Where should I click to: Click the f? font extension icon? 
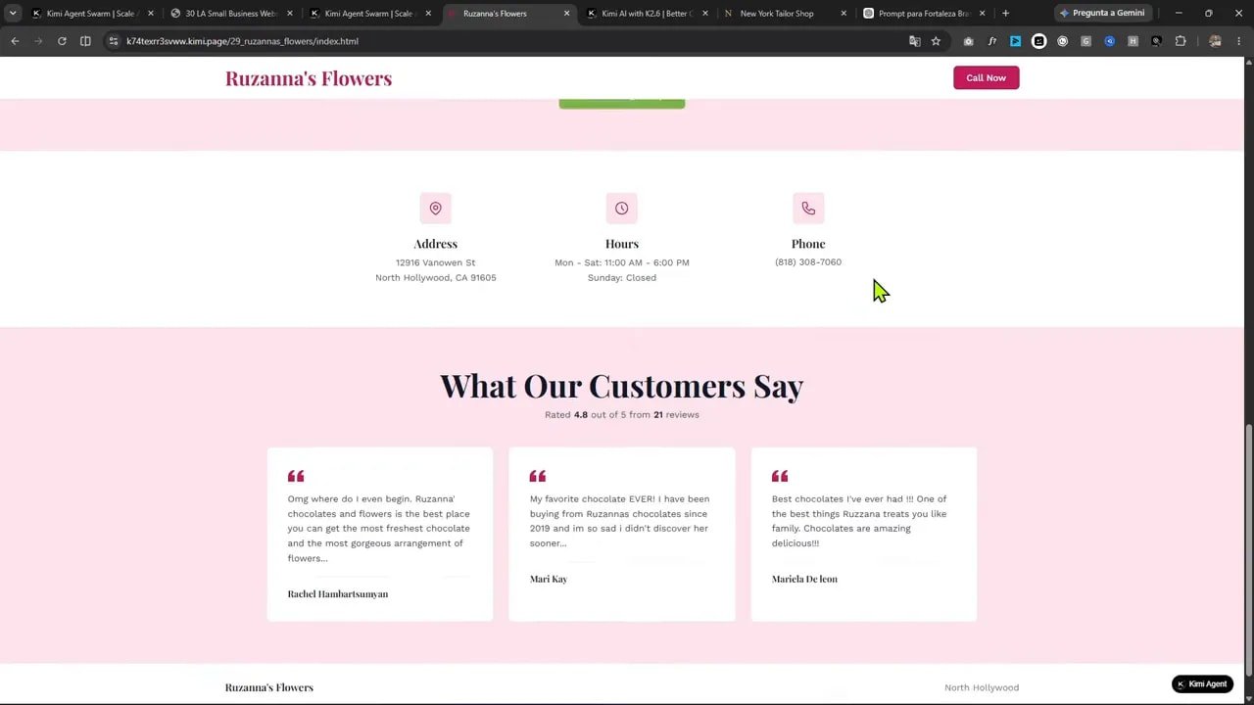[x=992, y=41]
